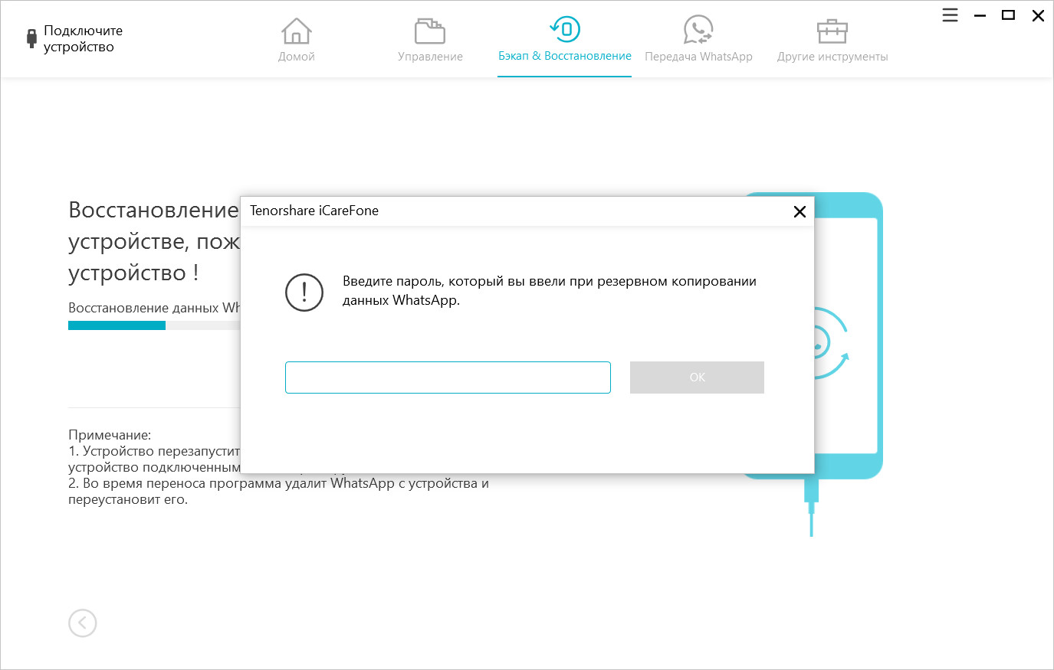Go back using the circular arrow button
Image resolution: width=1054 pixels, height=670 pixels.
[83, 623]
